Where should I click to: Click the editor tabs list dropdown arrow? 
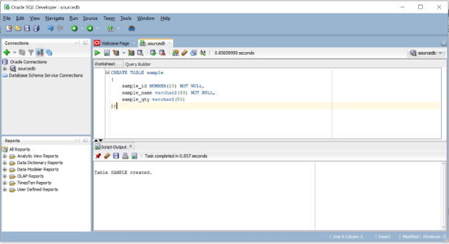coord(443,43)
